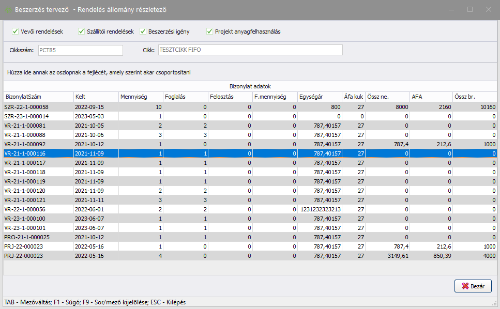Click the Cikk name field

[249, 50]
